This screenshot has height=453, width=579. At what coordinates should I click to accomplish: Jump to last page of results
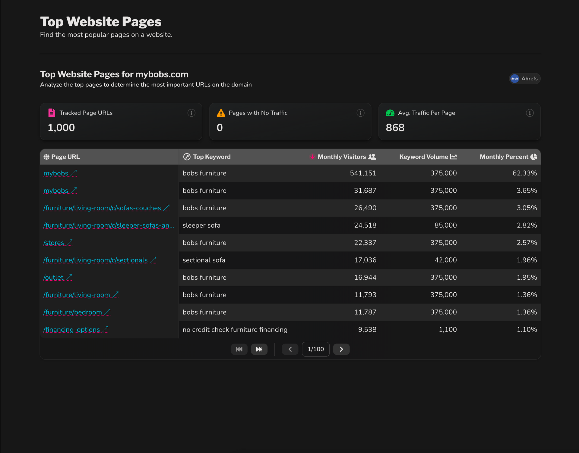pyautogui.click(x=259, y=349)
